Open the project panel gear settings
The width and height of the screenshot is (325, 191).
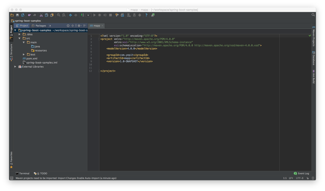79,26
